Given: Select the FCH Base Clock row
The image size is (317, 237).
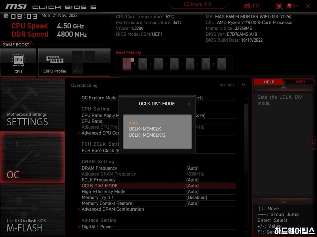Looking at the screenshot, I should [x=158, y=151].
